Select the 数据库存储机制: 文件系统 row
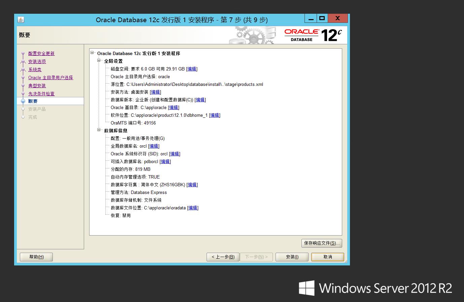Image resolution: width=464 pixels, height=302 pixels. click(136, 200)
